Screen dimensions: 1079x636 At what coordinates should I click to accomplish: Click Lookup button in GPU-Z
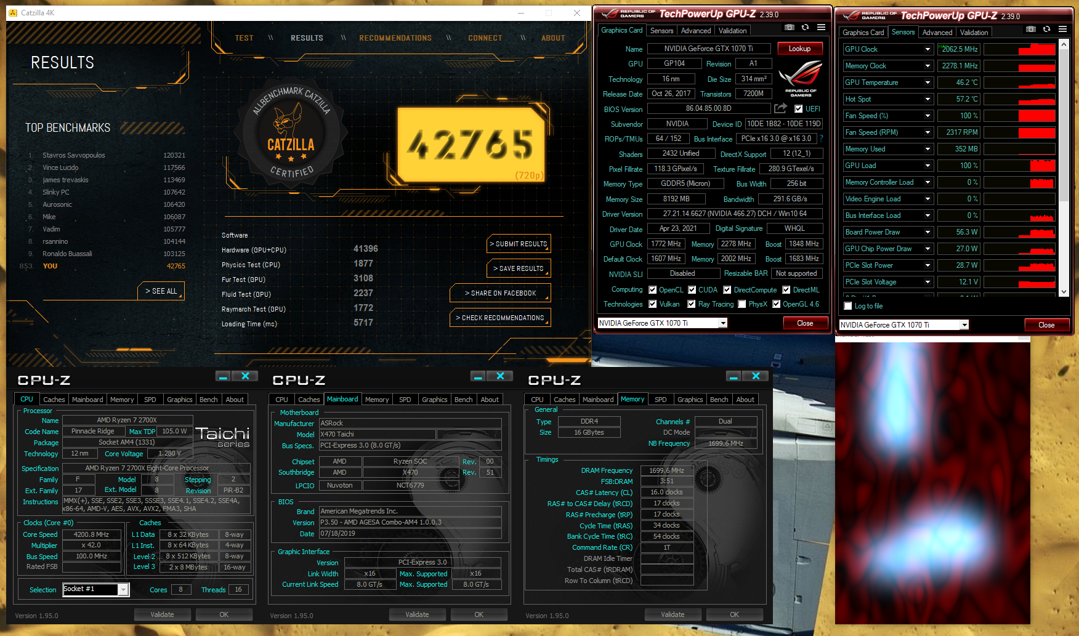click(799, 49)
